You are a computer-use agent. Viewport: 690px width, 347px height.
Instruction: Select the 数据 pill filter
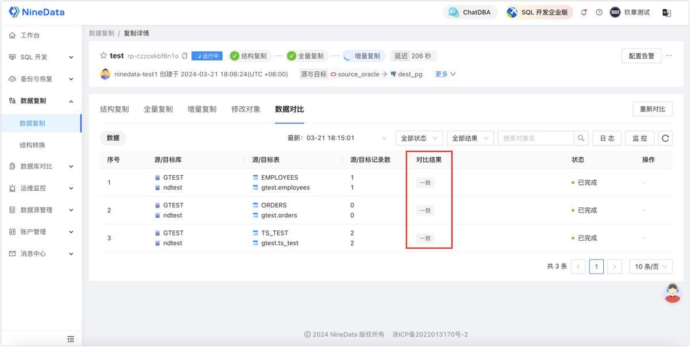(x=113, y=138)
